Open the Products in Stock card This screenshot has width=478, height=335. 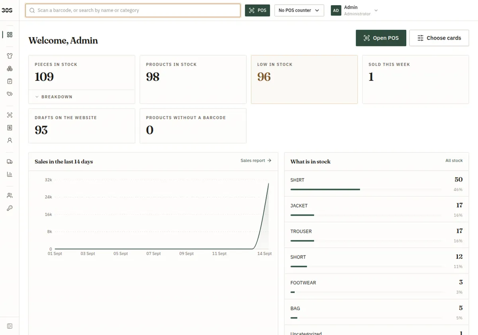point(193,79)
